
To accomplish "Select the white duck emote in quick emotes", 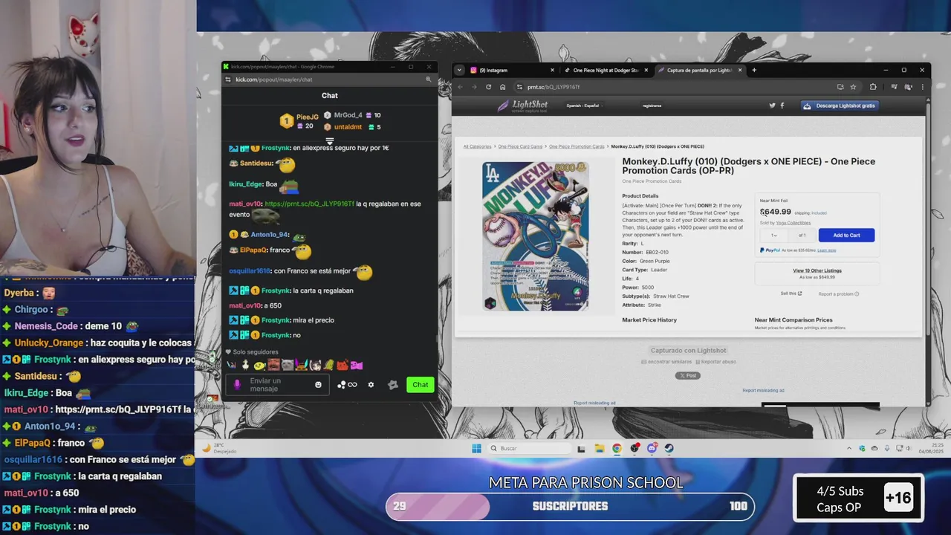I will (245, 365).
